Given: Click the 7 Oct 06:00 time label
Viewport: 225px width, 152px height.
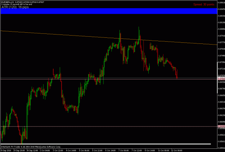Looking at the screenshot, I should [x=123, y=151].
